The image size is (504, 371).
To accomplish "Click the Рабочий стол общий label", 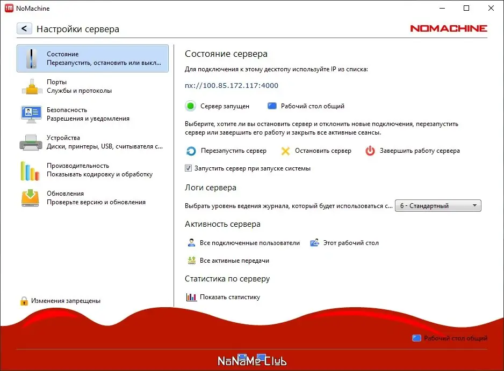I will point(312,106).
